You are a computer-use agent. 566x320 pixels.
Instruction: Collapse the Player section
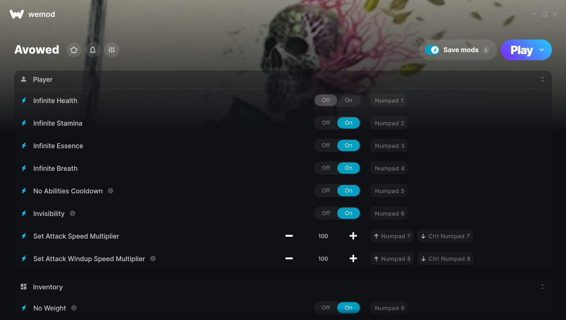(x=542, y=80)
